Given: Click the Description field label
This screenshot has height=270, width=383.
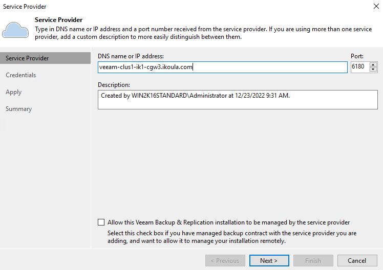Looking at the screenshot, I should (114, 85).
